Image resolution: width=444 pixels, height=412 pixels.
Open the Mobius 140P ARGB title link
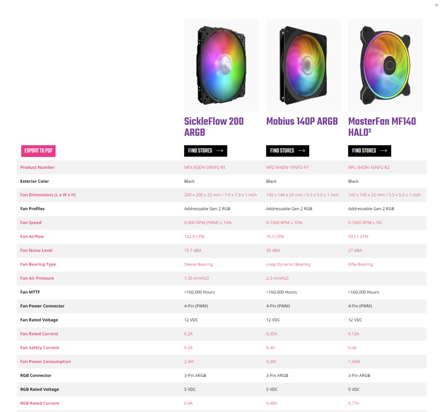pyautogui.click(x=302, y=121)
